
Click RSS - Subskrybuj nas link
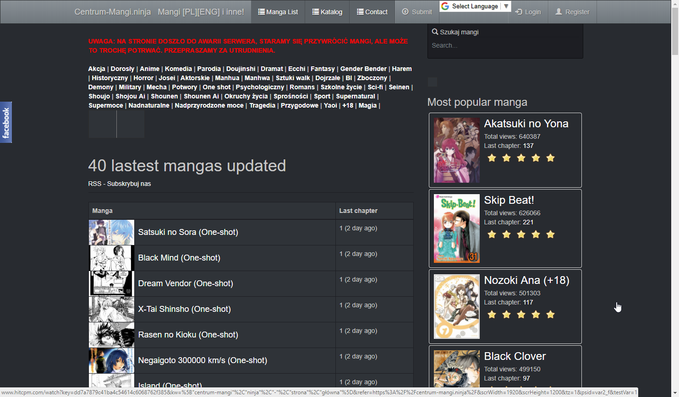pos(120,184)
